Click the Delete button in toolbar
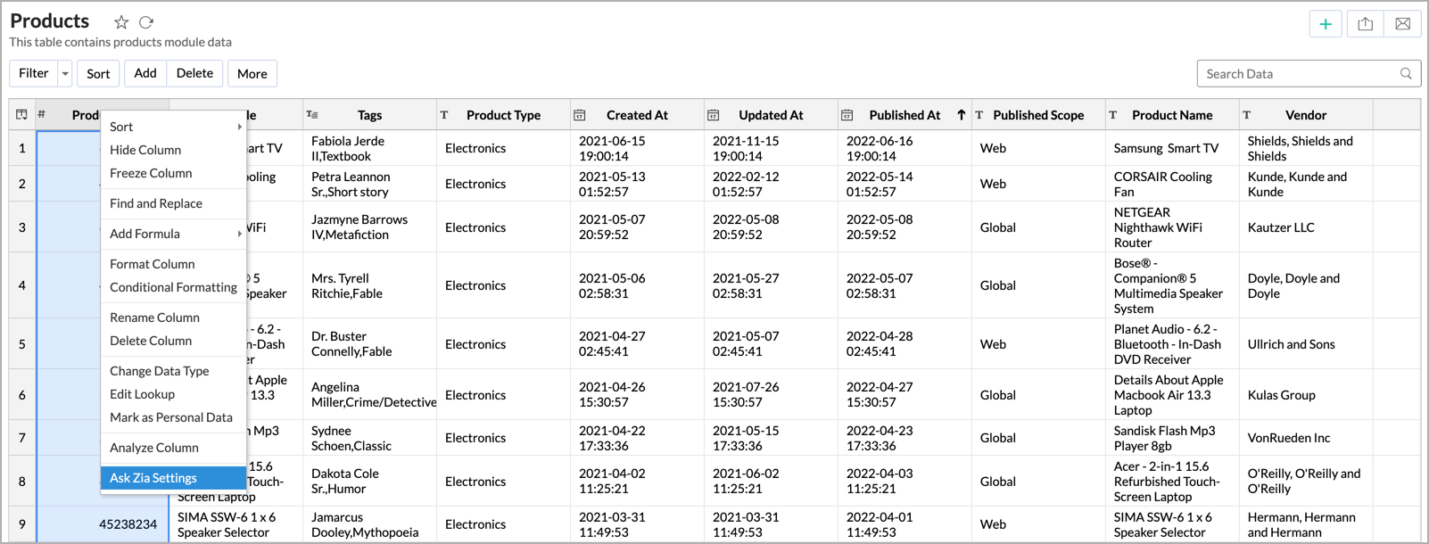This screenshot has width=1429, height=544. [194, 73]
